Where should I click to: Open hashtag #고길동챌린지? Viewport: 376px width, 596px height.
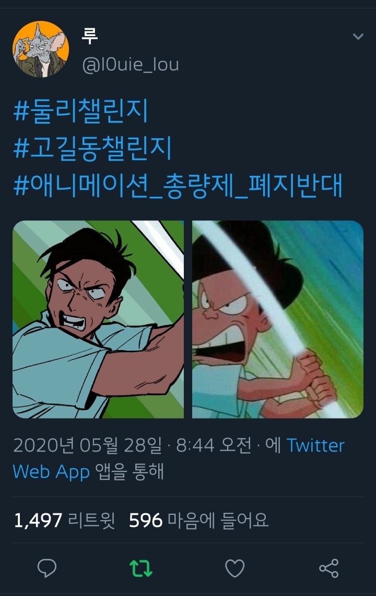click(x=92, y=148)
